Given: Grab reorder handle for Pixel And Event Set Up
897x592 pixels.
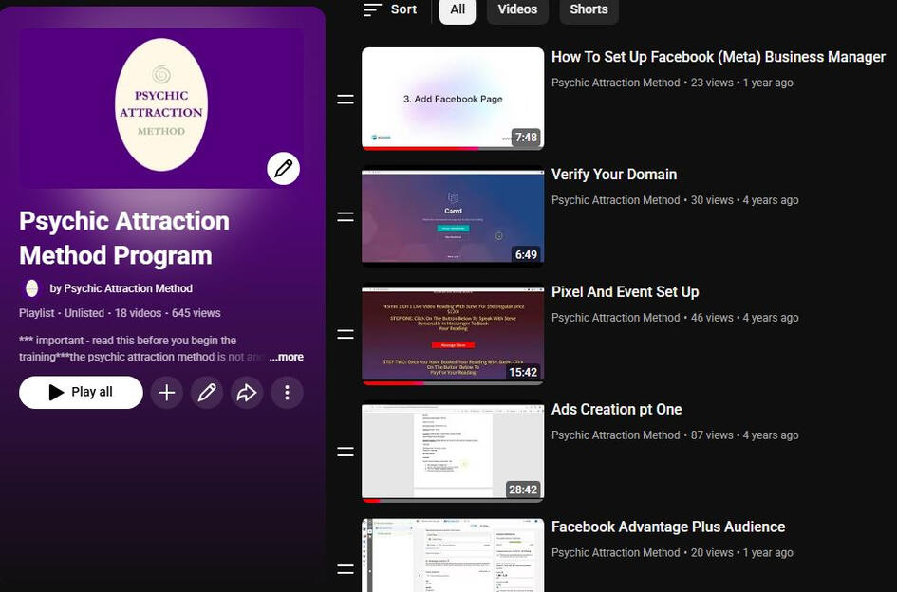Looking at the screenshot, I should click(345, 335).
